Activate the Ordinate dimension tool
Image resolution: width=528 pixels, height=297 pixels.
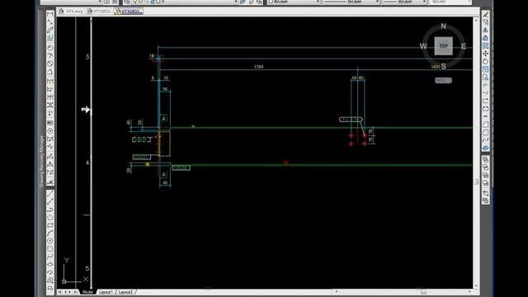50,39
